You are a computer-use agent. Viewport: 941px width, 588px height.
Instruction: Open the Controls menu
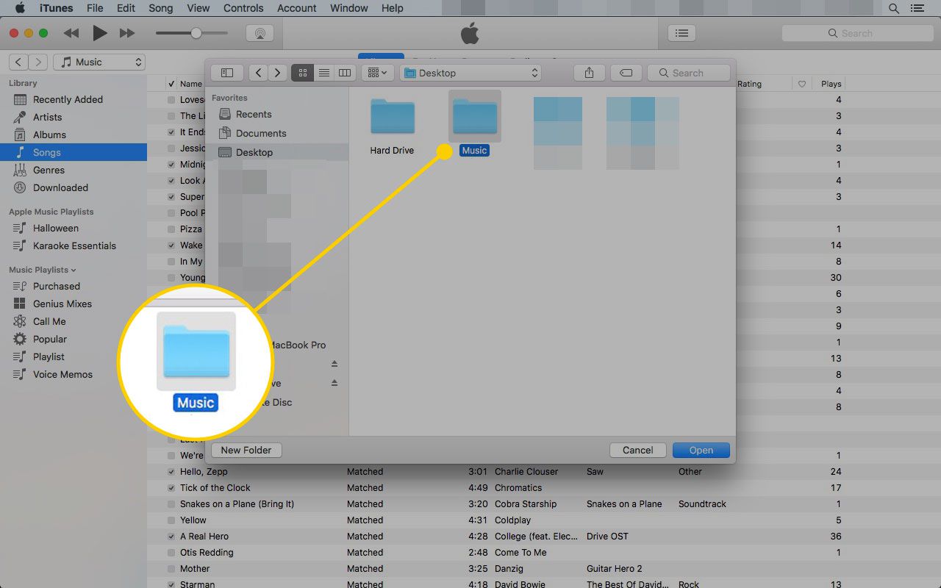point(243,8)
